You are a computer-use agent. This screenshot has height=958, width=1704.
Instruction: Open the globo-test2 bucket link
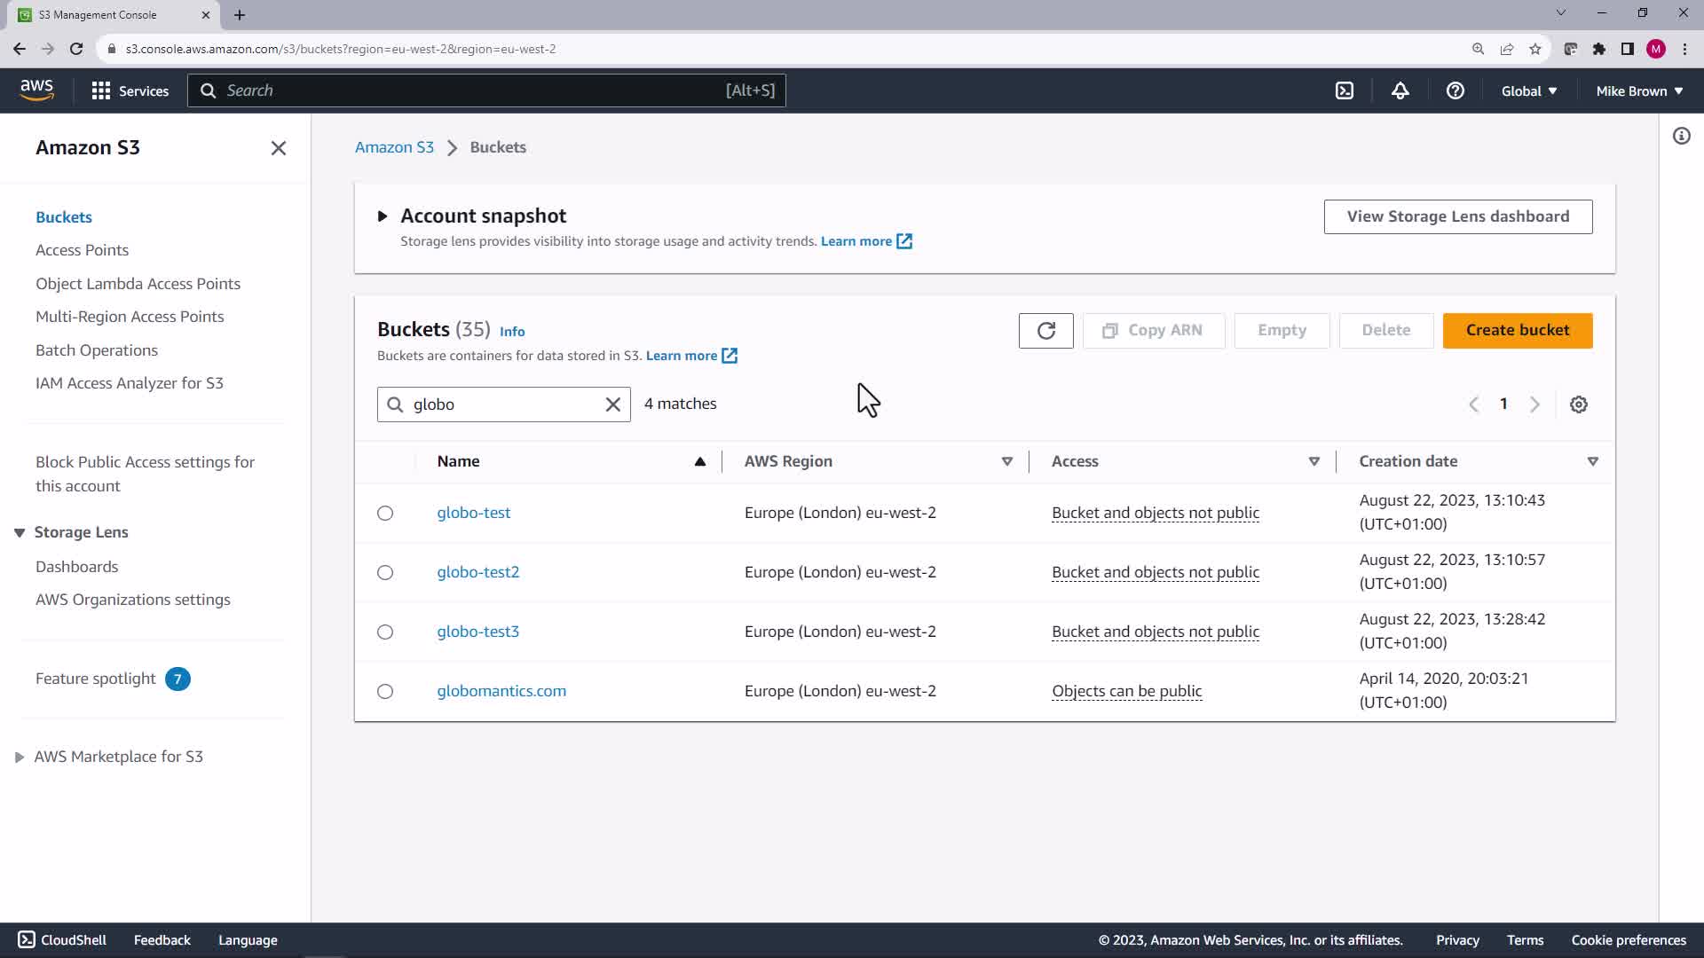coord(477,572)
